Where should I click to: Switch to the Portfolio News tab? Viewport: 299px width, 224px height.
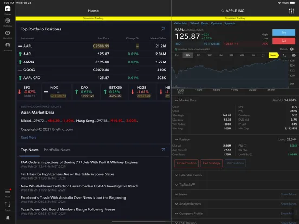57,150
